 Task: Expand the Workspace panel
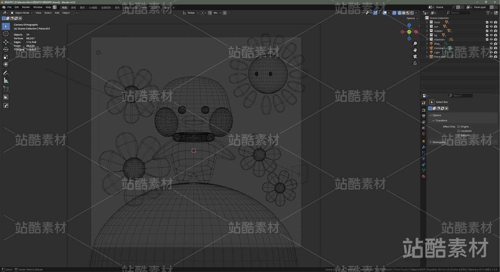(x=439, y=142)
